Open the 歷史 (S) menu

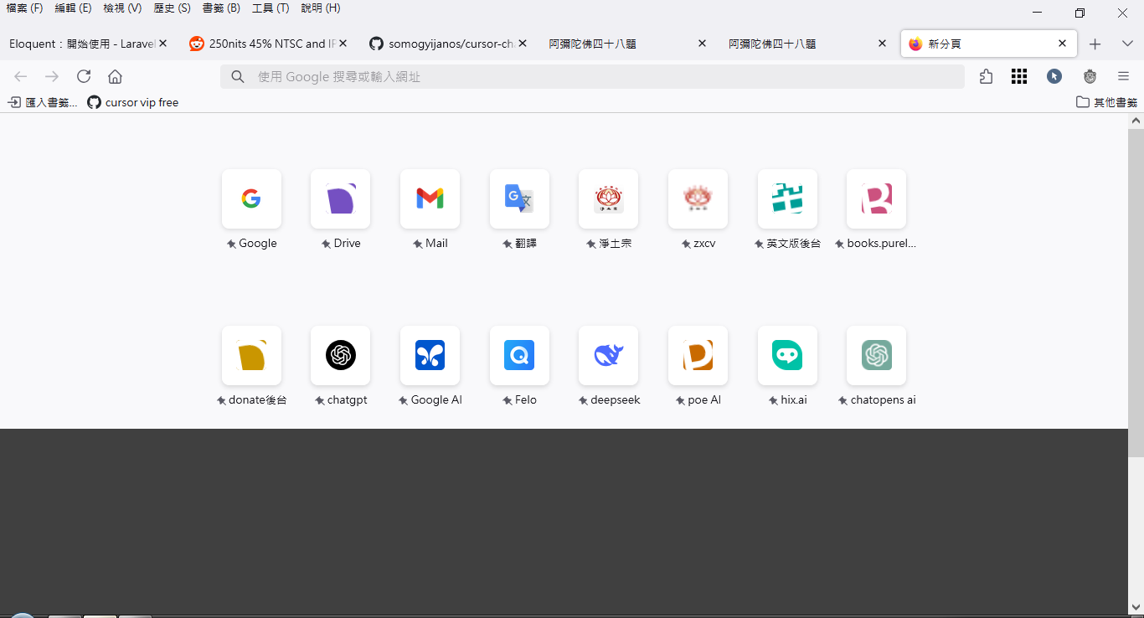pos(172,8)
